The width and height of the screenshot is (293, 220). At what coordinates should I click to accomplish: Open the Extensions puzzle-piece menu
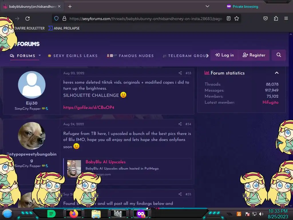click(x=276, y=18)
